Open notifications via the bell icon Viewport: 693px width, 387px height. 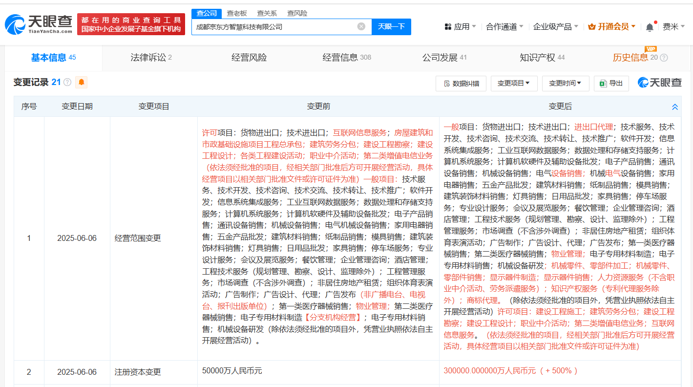pos(650,27)
